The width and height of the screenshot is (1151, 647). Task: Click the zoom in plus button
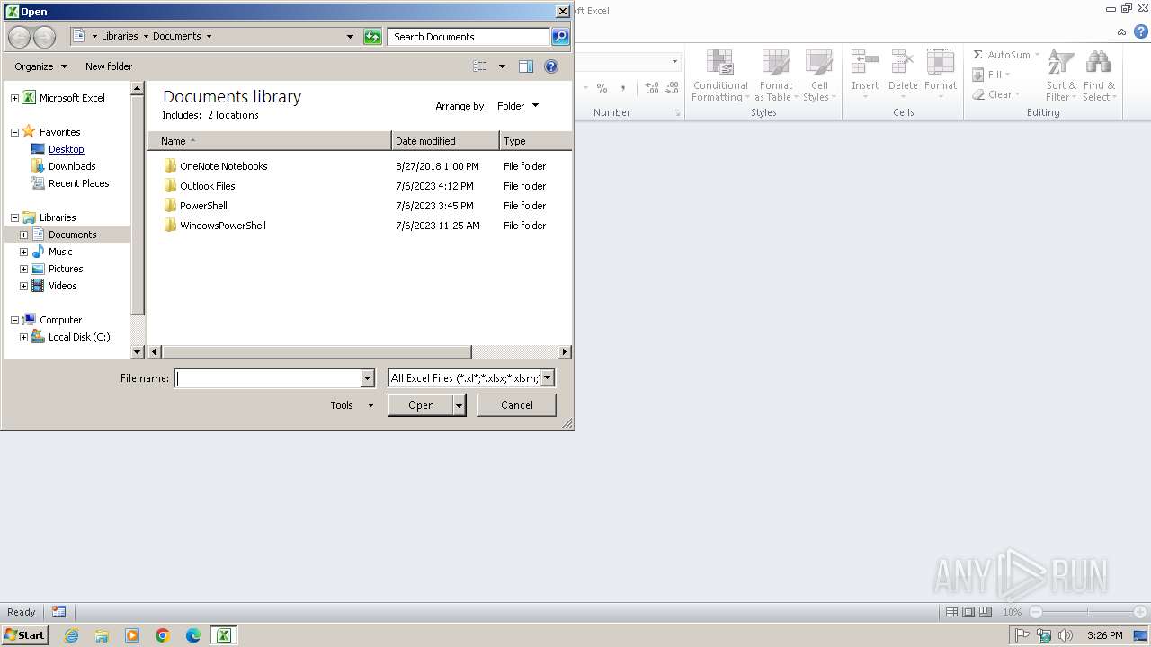(1140, 612)
